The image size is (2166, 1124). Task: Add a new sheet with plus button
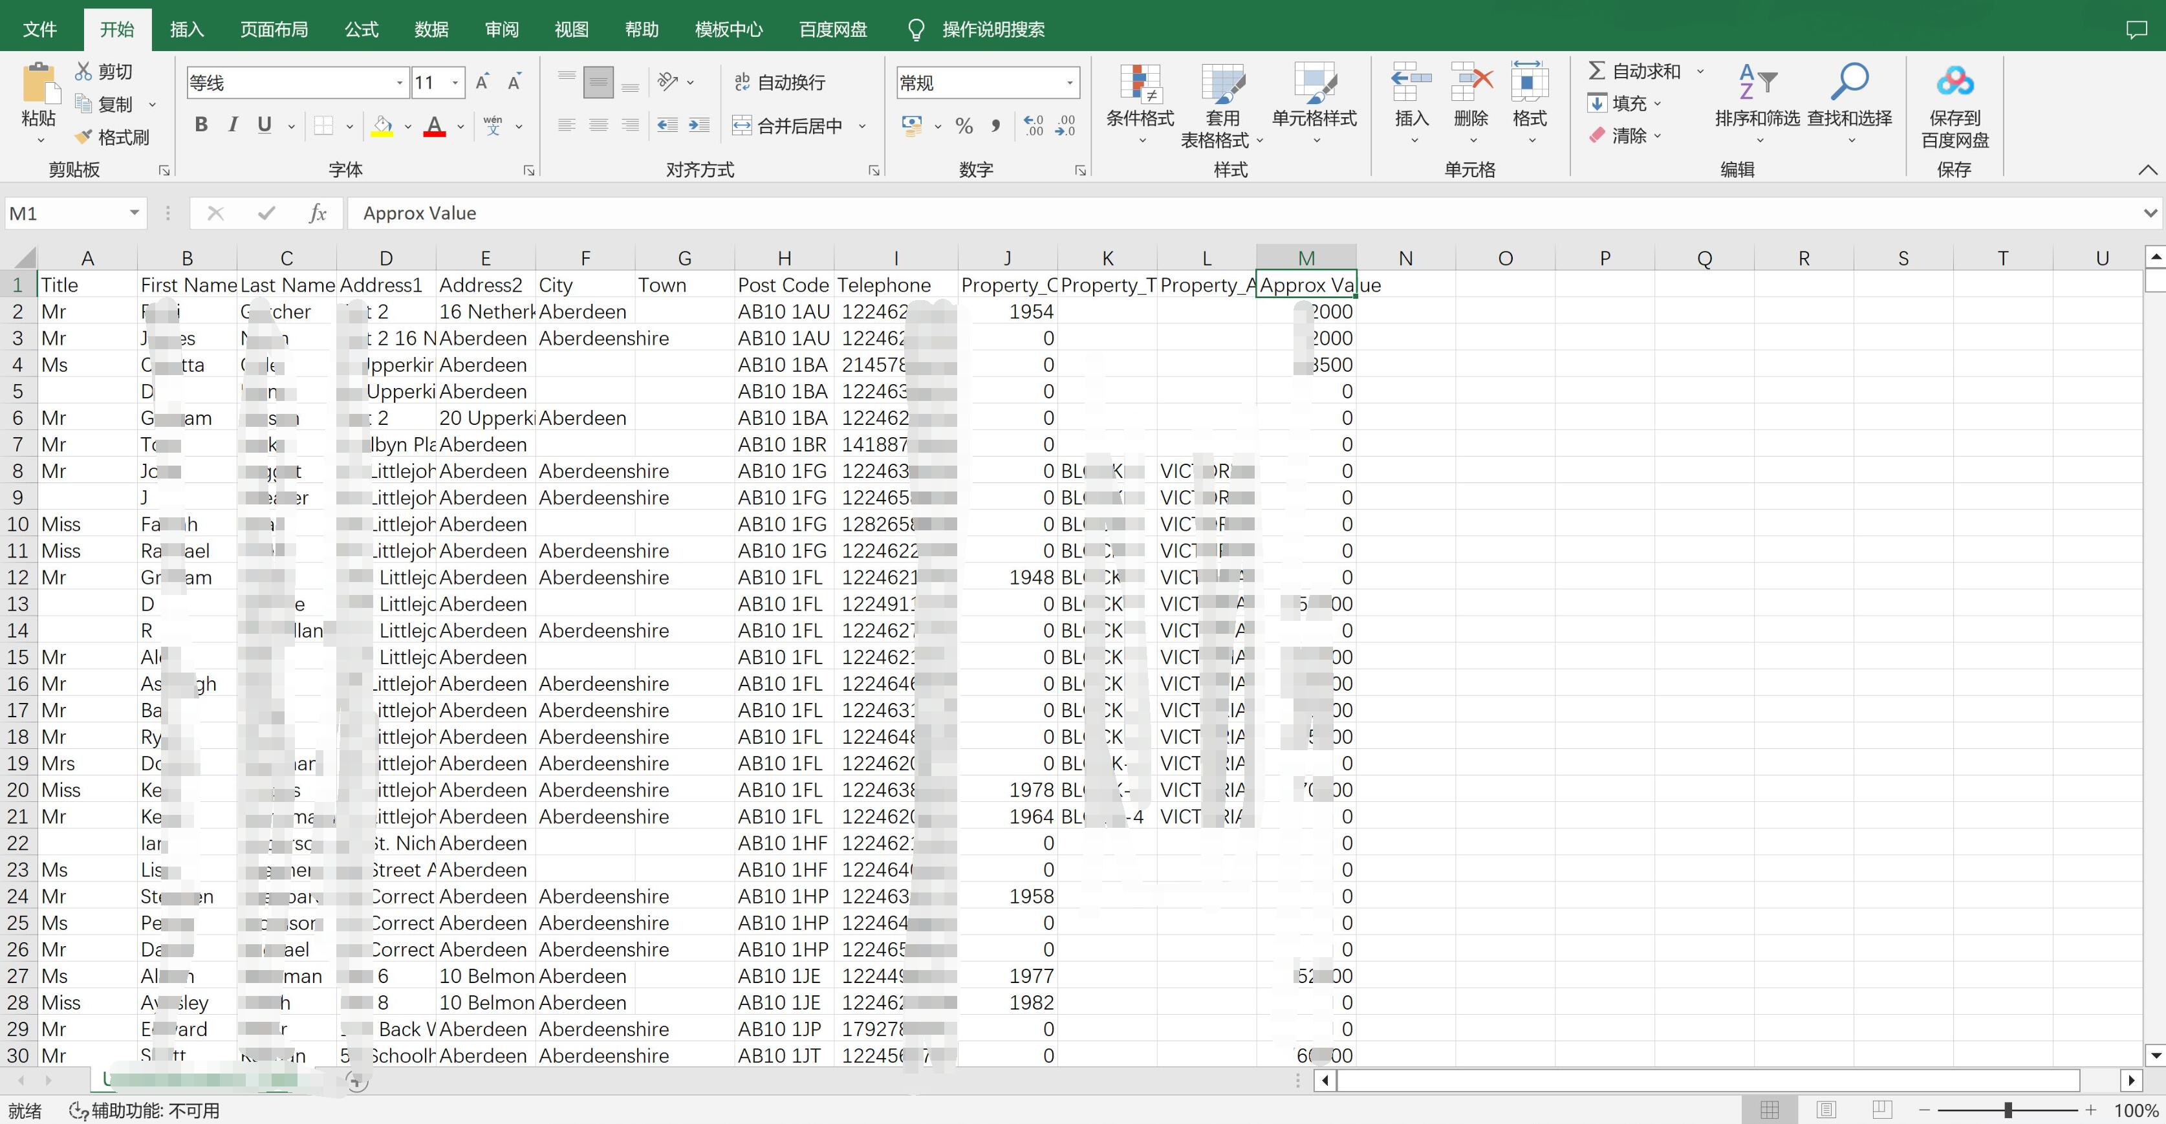pyautogui.click(x=356, y=1083)
